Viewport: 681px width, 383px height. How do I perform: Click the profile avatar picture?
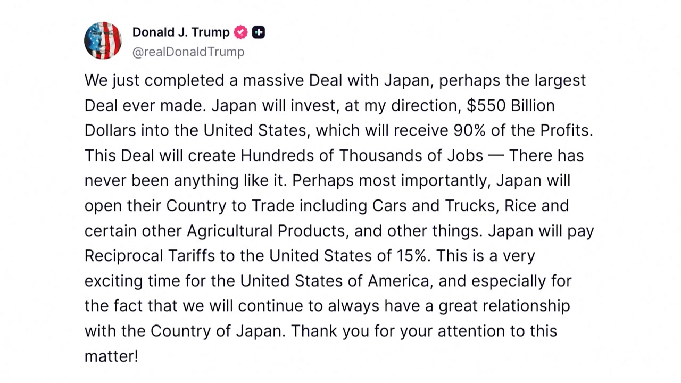coord(103,40)
